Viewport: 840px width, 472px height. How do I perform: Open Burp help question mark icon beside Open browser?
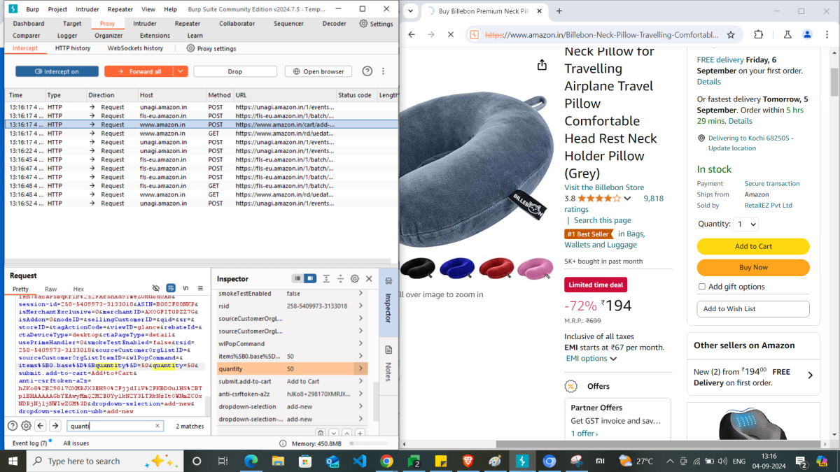click(x=367, y=71)
